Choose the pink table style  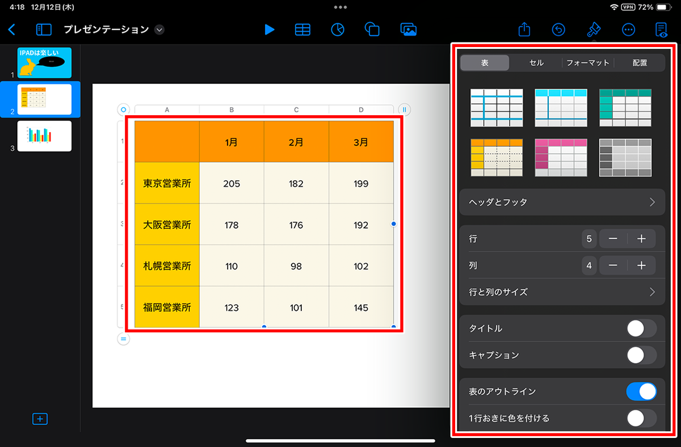(x=561, y=158)
